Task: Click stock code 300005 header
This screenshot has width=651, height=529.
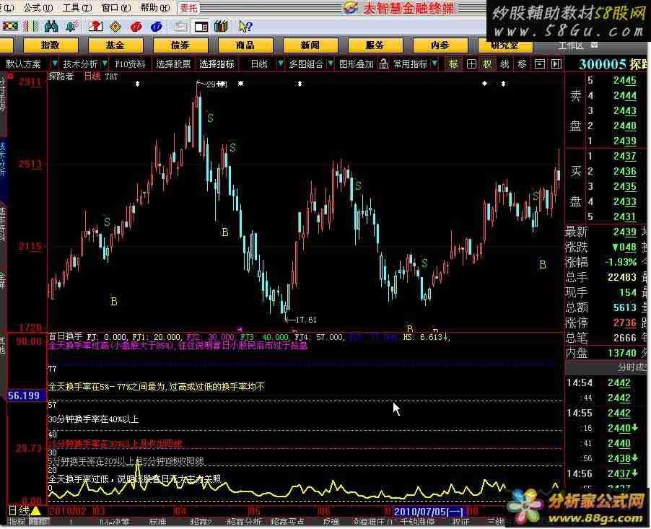Action: [602, 64]
